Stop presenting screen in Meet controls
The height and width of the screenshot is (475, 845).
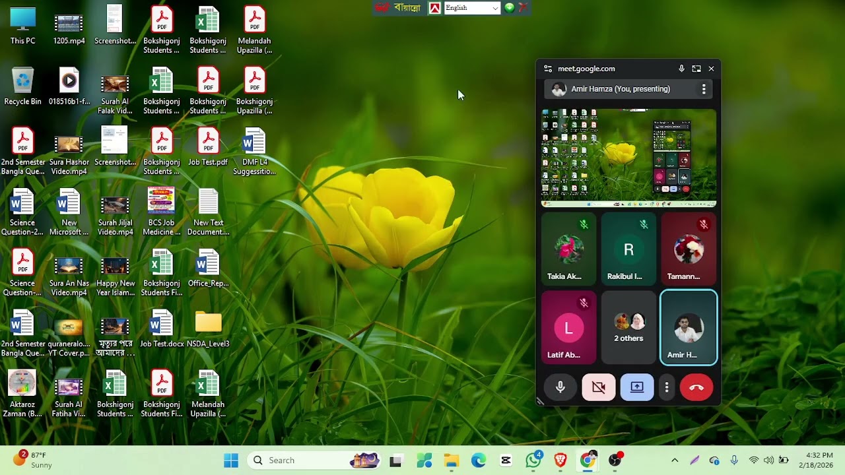[637, 387]
